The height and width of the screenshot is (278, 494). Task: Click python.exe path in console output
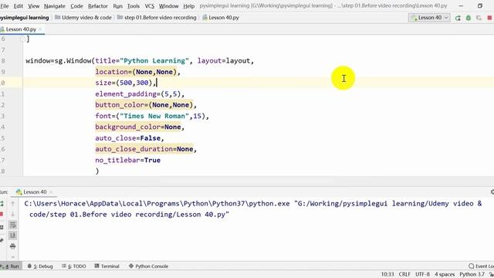[157, 204]
